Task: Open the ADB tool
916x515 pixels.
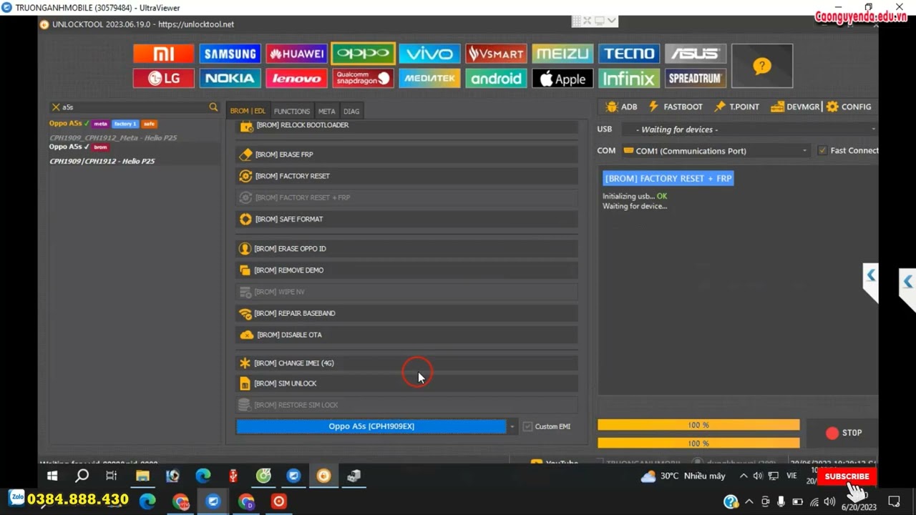Action: click(x=621, y=107)
